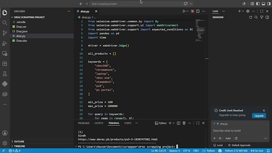Click Go Live in status bar

[x=257, y=151]
